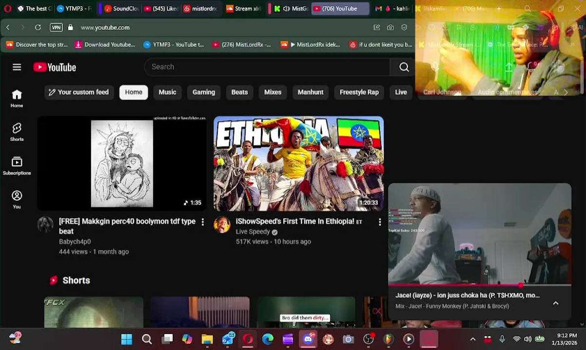The image size is (586, 350).
Task: Switch to 'The best C' browser tab
Action: pos(34,9)
